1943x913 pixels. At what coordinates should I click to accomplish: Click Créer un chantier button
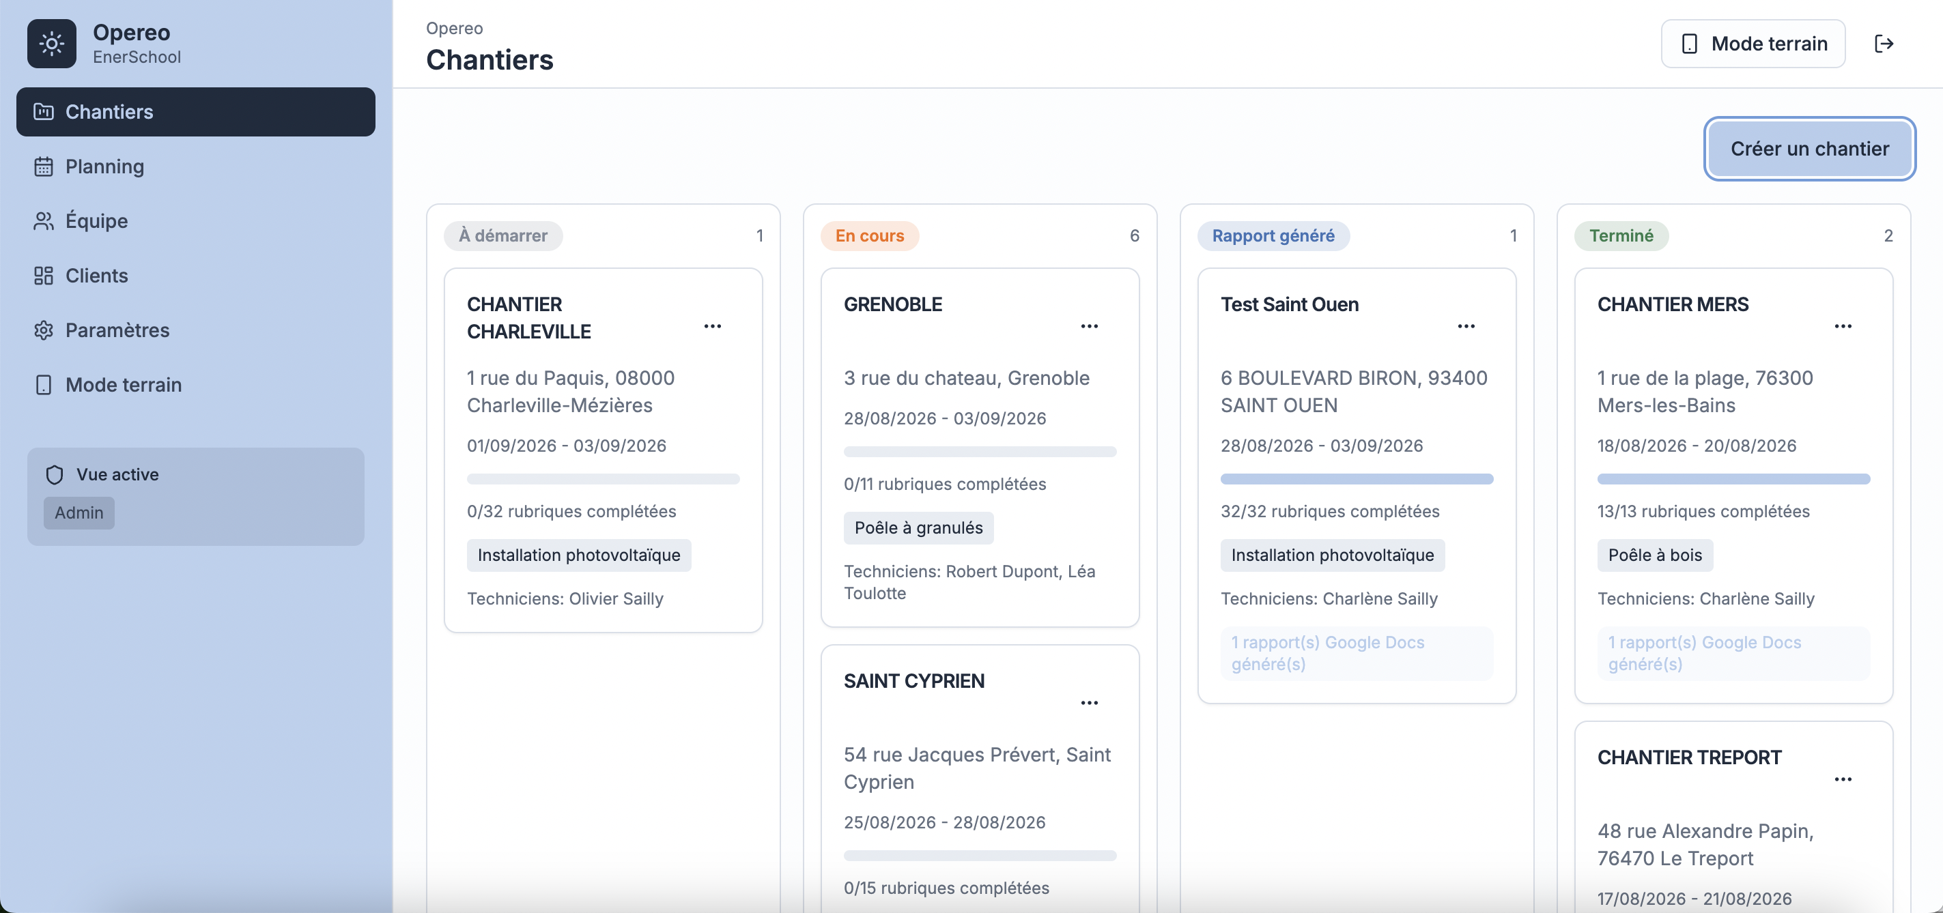[x=1809, y=149]
